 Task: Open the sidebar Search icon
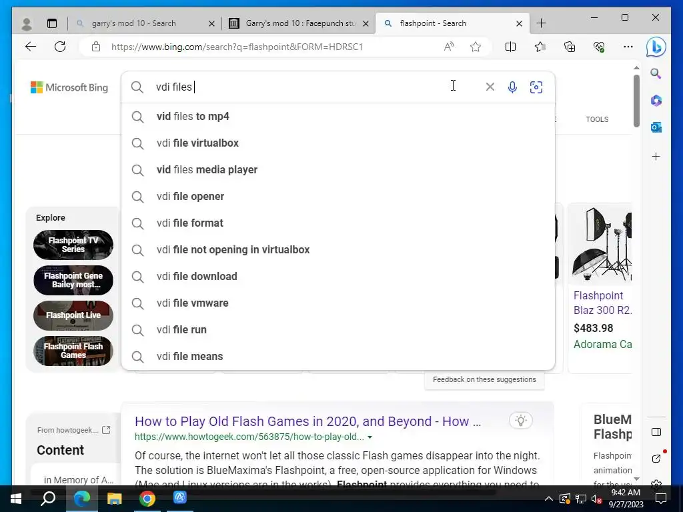(656, 73)
